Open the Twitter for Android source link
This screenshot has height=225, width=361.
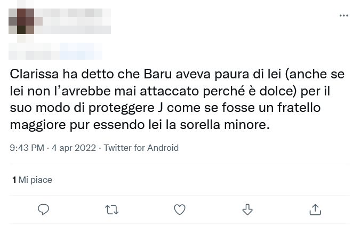[x=141, y=148]
